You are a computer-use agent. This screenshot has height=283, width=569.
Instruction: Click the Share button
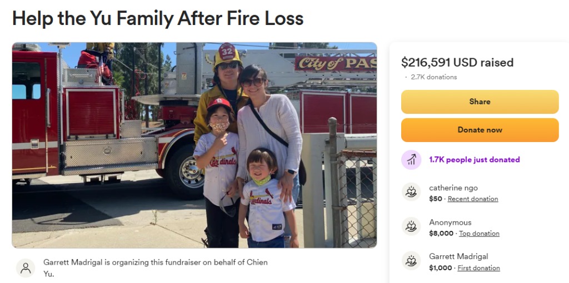click(x=480, y=102)
